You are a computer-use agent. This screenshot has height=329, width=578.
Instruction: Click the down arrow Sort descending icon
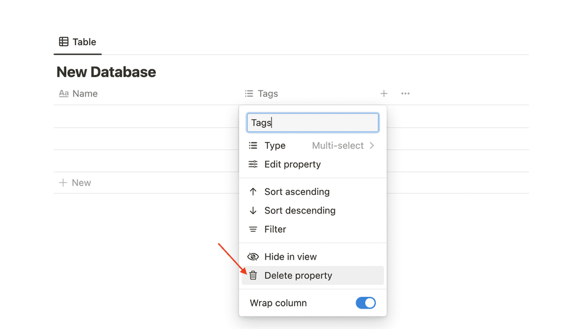point(253,210)
